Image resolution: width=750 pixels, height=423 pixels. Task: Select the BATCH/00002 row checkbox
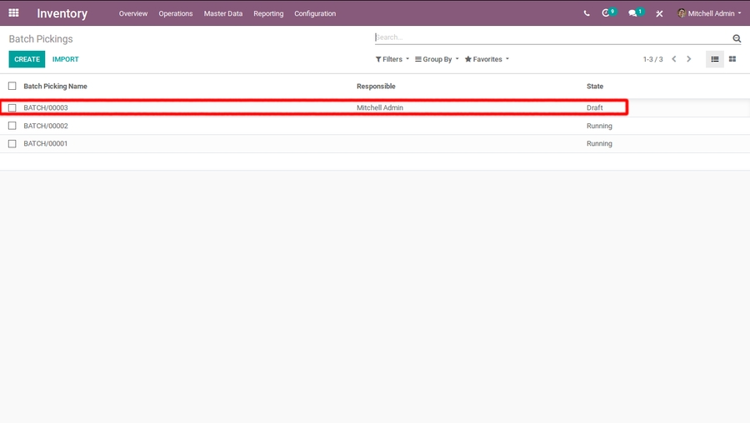[x=12, y=126]
